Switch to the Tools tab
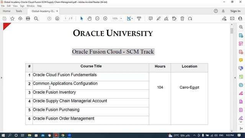245x138 pixels. pyautogui.click(x=19, y=11)
